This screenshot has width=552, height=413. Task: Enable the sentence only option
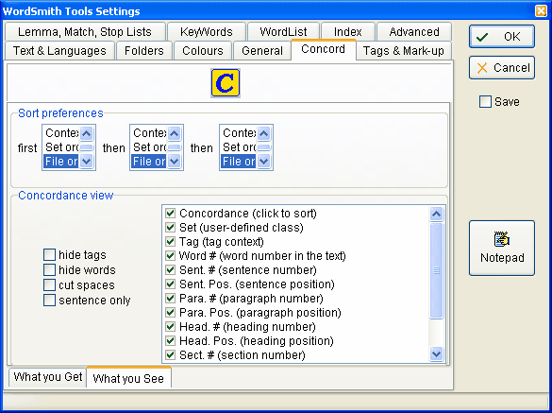[49, 301]
